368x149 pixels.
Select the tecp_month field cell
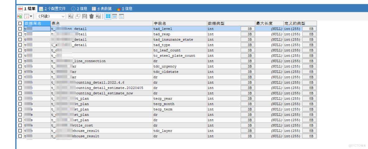180,104
